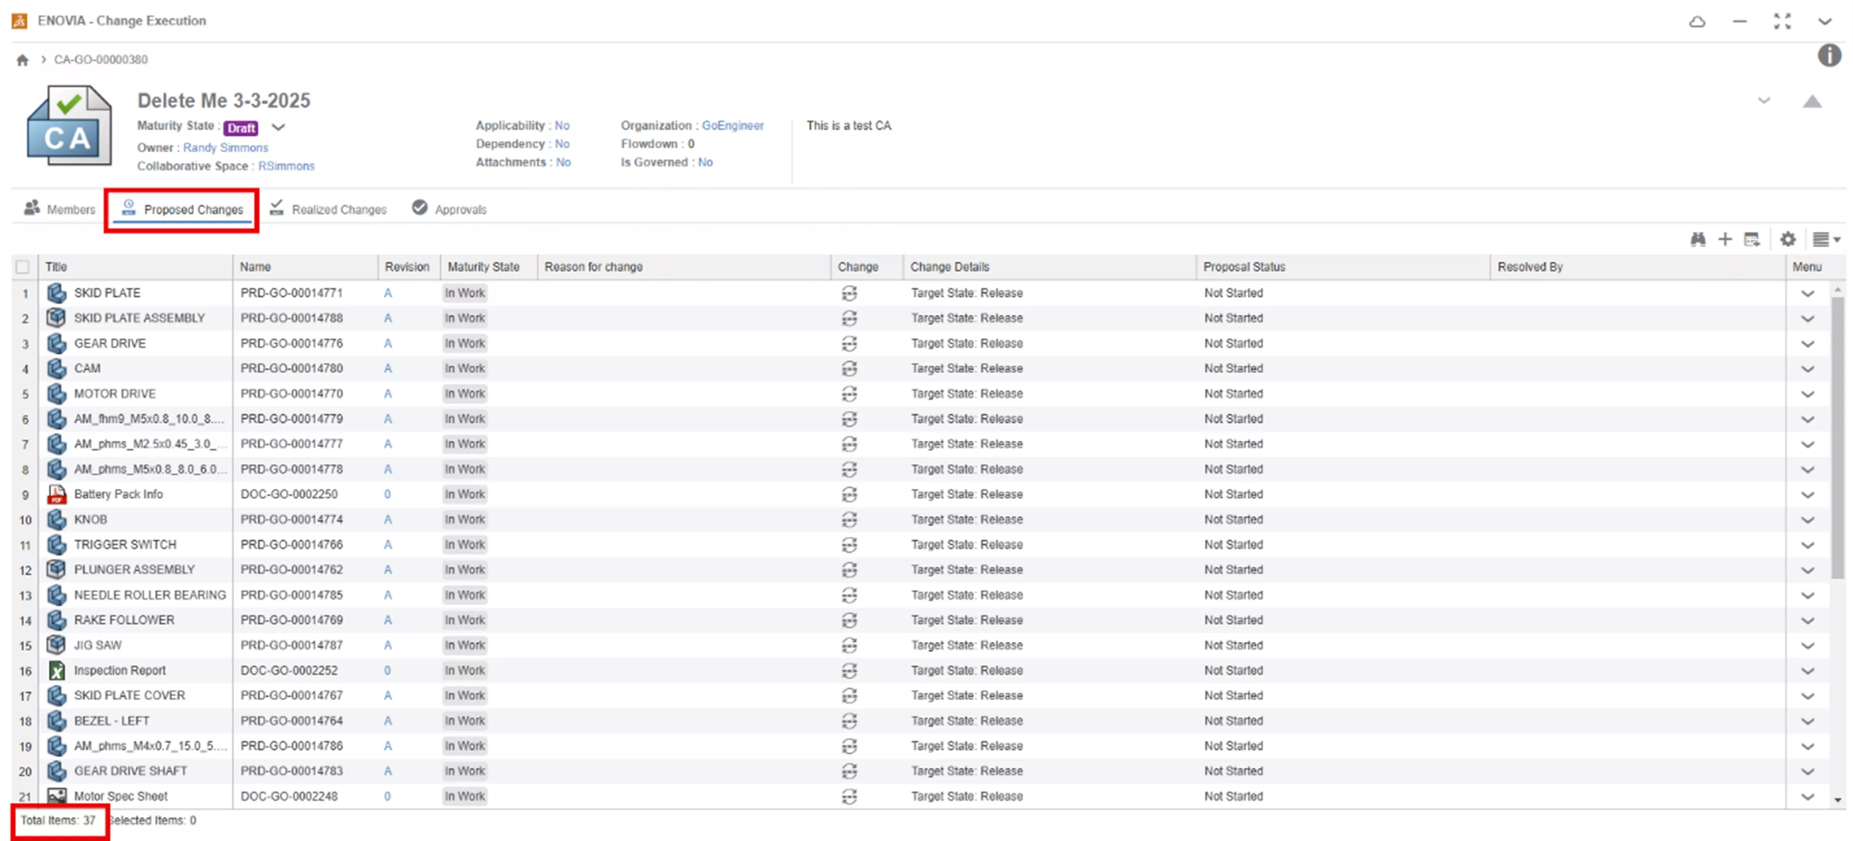Click the change action icon for SKID PLATE
The image size is (1853, 841).
click(x=849, y=293)
